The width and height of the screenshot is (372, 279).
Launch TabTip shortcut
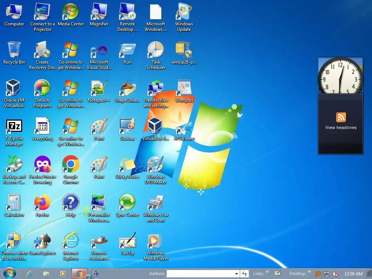(127, 244)
